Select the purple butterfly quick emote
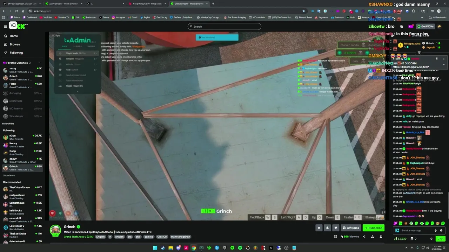The height and width of the screenshot is (252, 449). [396, 223]
